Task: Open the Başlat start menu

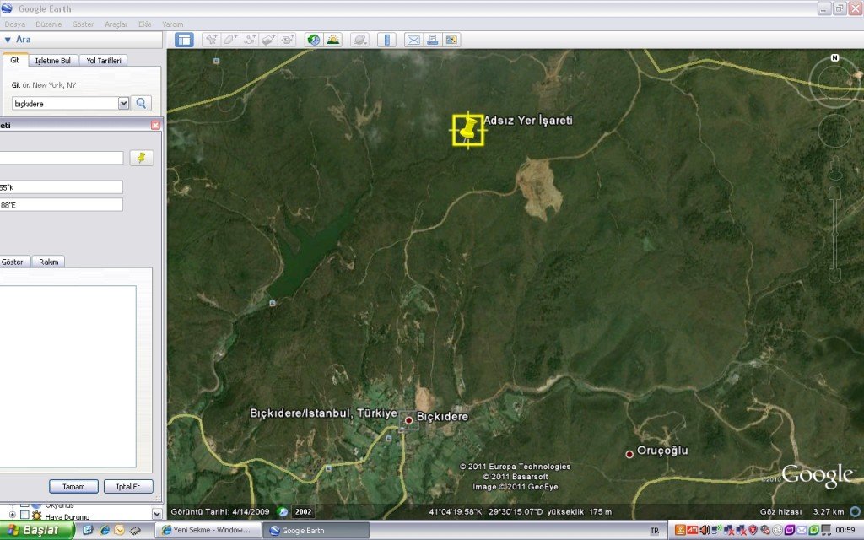Action: (x=37, y=530)
